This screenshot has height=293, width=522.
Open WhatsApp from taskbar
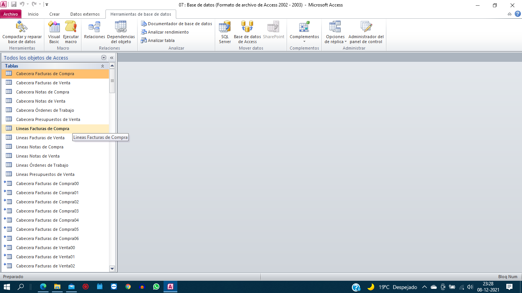coord(156,287)
